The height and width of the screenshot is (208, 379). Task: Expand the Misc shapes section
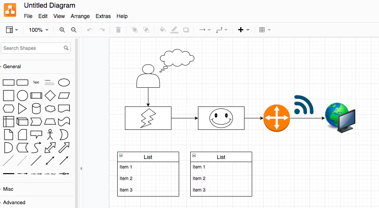(7, 189)
